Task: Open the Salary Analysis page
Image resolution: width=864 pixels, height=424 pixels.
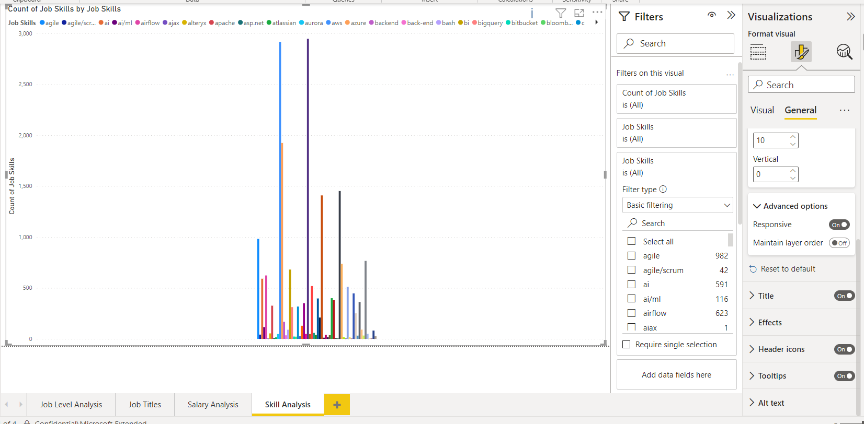Action: (213, 405)
